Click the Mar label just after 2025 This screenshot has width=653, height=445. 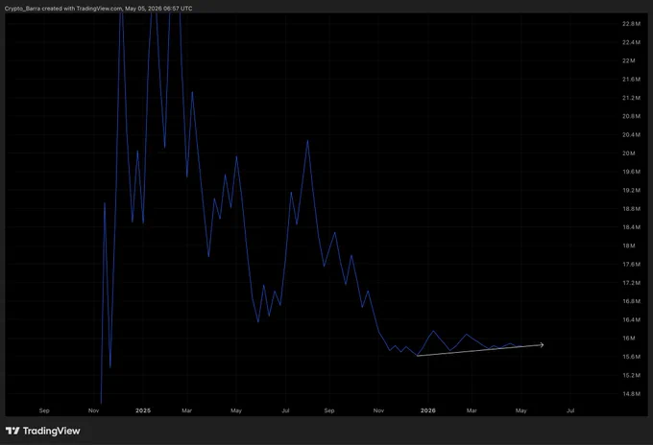tap(186, 410)
